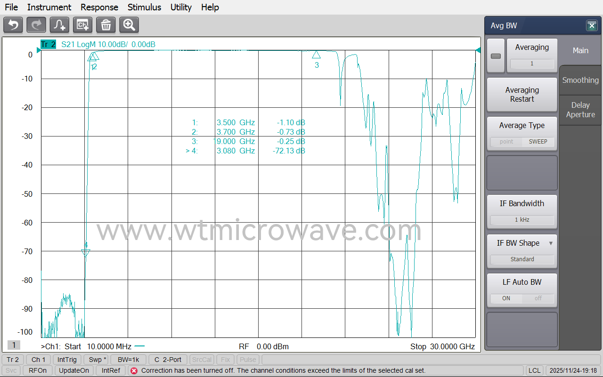Click the Swp * status button
The width and height of the screenshot is (603, 377).
point(98,360)
